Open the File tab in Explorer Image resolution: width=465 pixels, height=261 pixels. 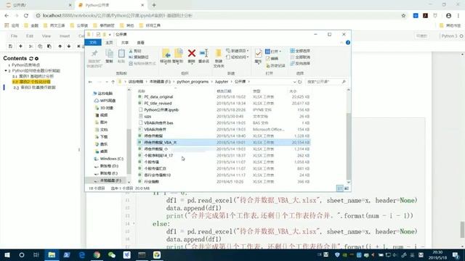point(93,43)
